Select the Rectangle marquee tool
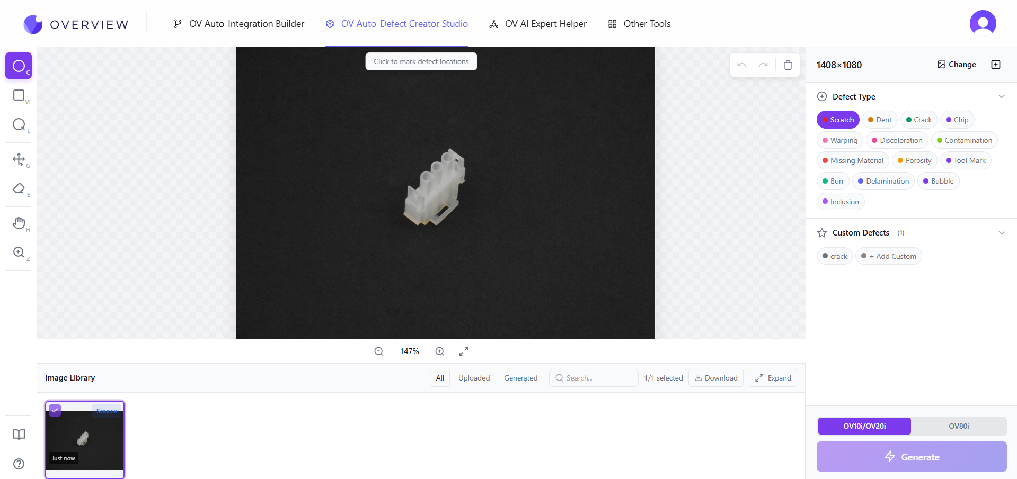This screenshot has width=1017, height=479. pyautogui.click(x=19, y=96)
